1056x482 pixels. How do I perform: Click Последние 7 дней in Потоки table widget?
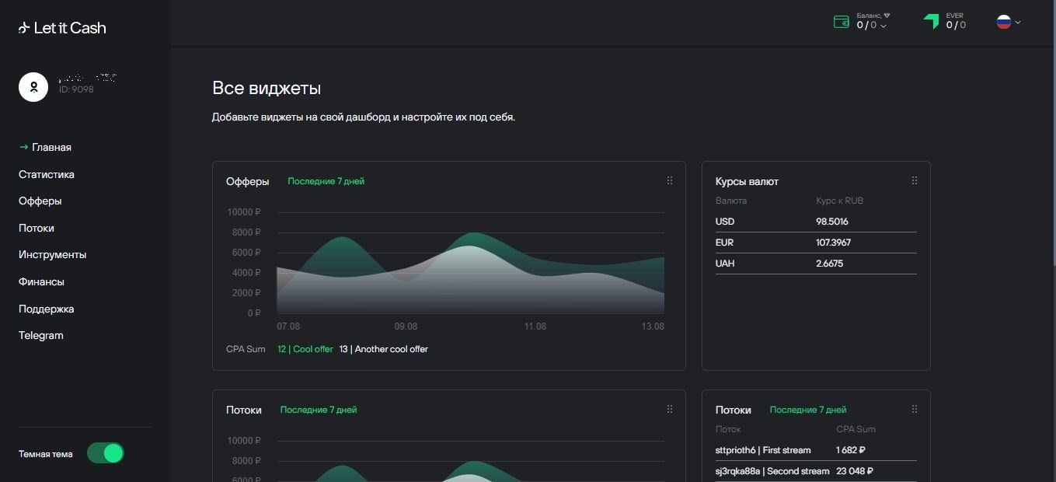click(808, 410)
